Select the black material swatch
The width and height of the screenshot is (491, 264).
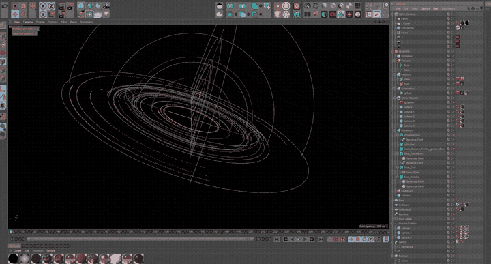pyautogui.click(x=13, y=259)
